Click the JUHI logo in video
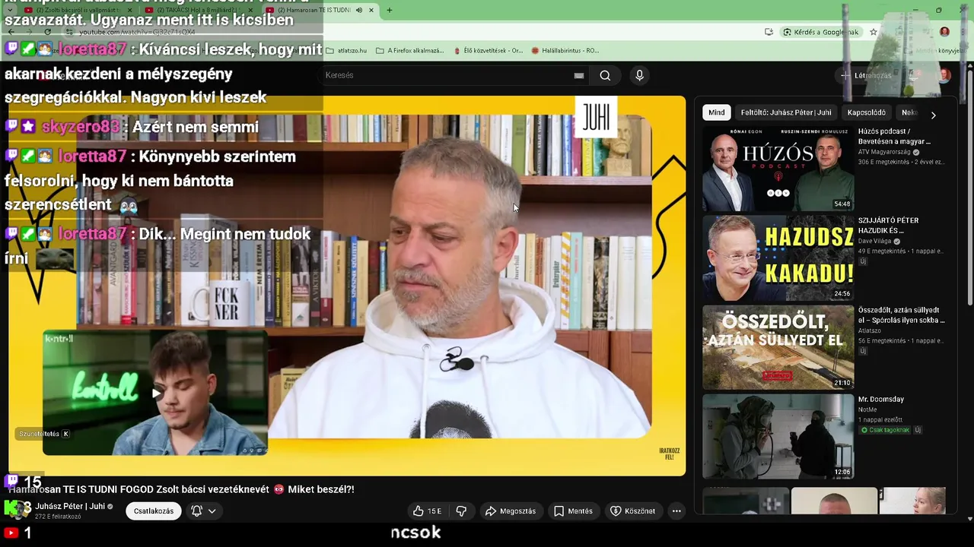Screen dimensions: 974x547 coord(596,115)
